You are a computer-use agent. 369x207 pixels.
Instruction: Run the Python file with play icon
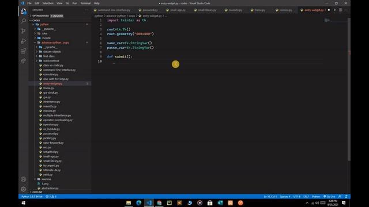point(334,10)
